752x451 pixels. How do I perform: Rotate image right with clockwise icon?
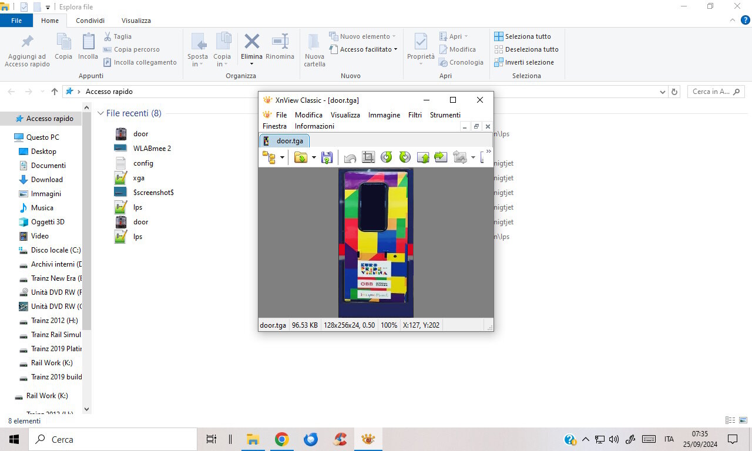tap(405, 157)
